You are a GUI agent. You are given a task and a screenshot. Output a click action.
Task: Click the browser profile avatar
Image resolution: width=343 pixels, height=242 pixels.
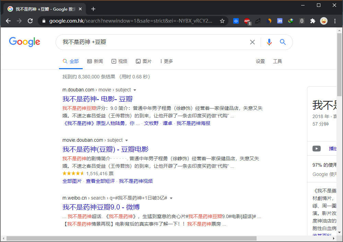click(324, 21)
